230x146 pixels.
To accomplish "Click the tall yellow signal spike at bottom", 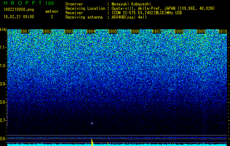I will click(92, 142).
